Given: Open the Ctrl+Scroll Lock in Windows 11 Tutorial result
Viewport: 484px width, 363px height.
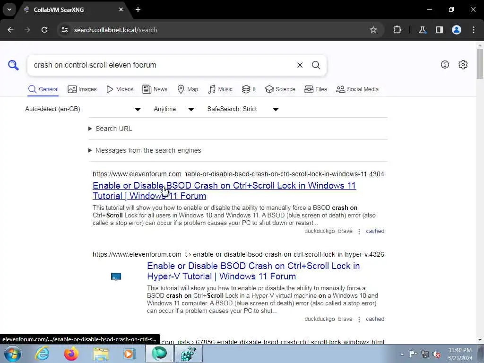Looking at the screenshot, I should [x=224, y=191].
